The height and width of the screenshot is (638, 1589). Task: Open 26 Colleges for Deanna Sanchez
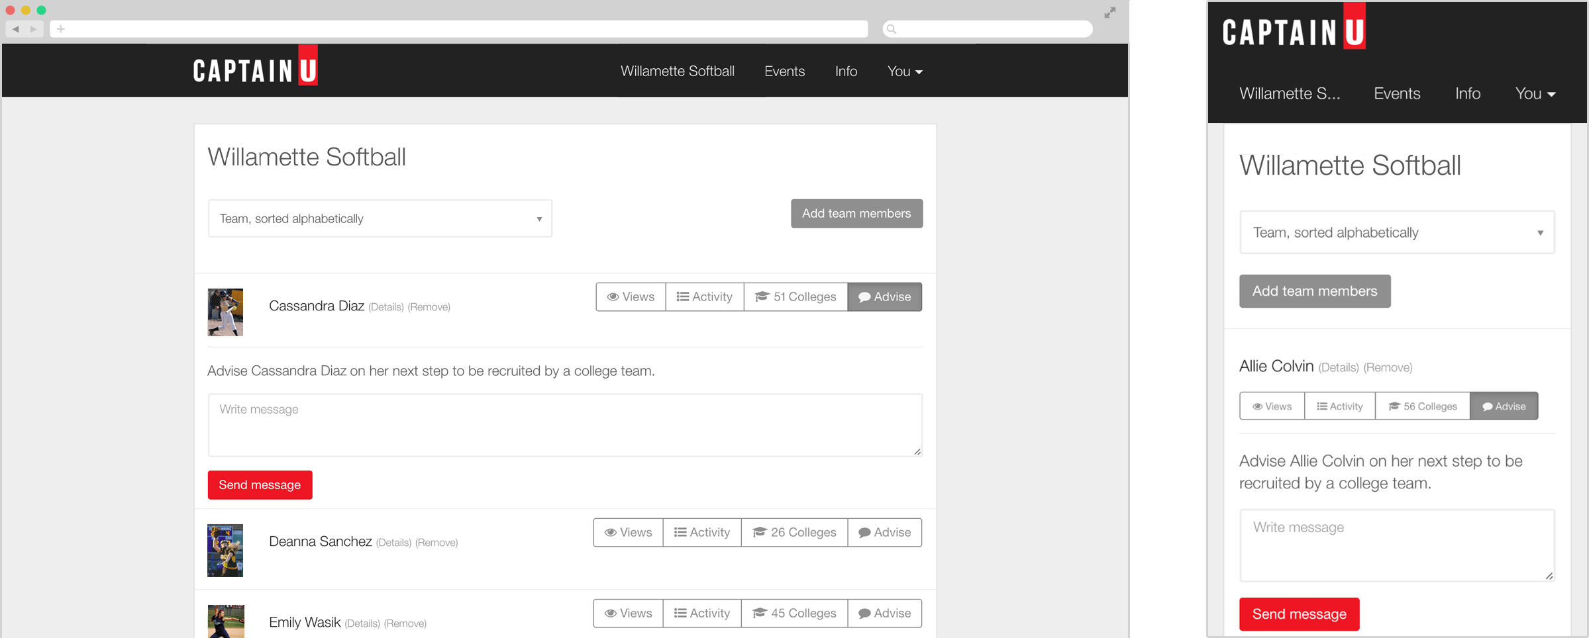pyautogui.click(x=794, y=532)
